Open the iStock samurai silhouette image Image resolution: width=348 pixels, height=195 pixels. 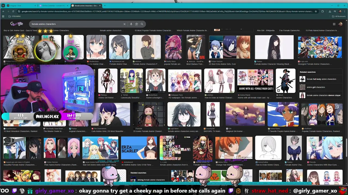pos(285,81)
